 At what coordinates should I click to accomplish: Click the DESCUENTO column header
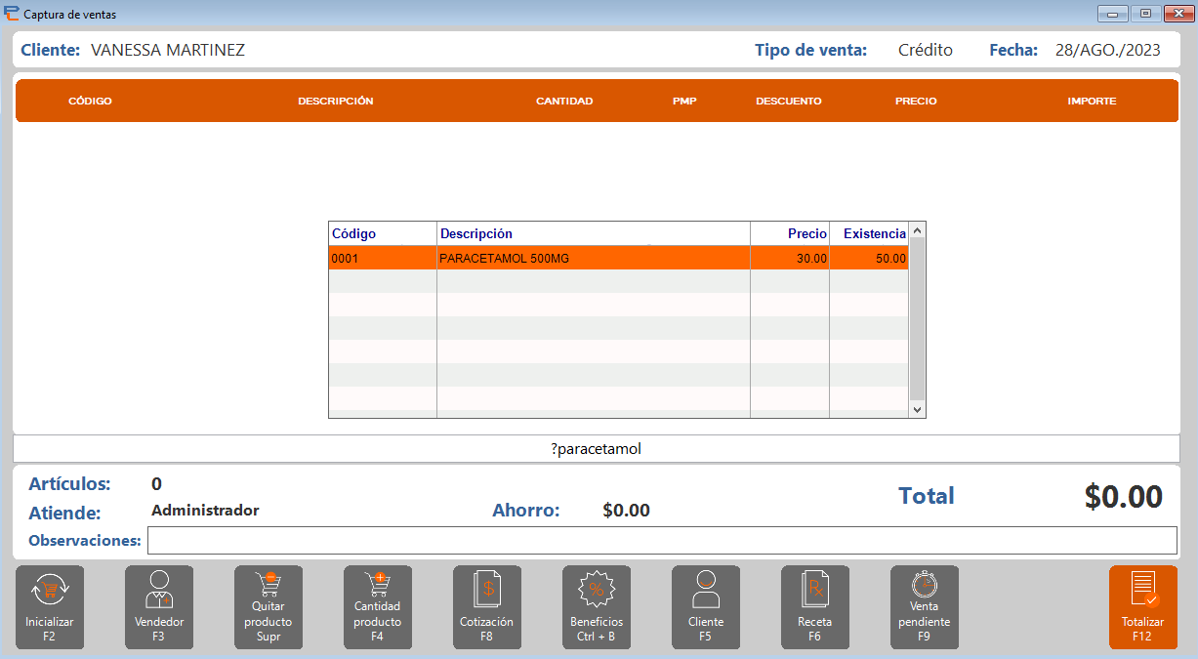click(x=789, y=101)
